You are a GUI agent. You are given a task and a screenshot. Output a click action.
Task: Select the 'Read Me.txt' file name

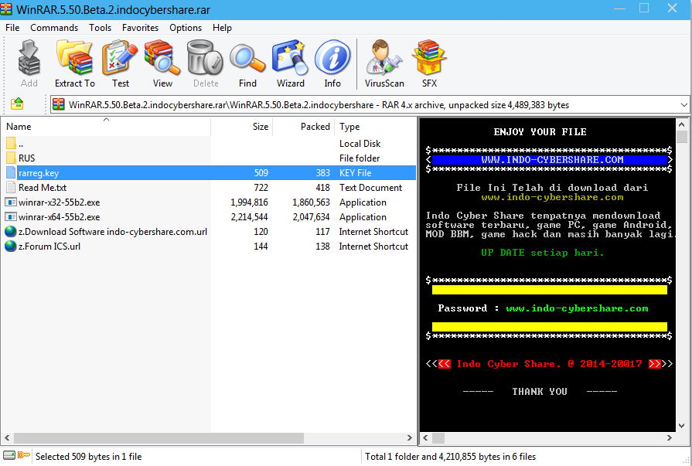43,188
